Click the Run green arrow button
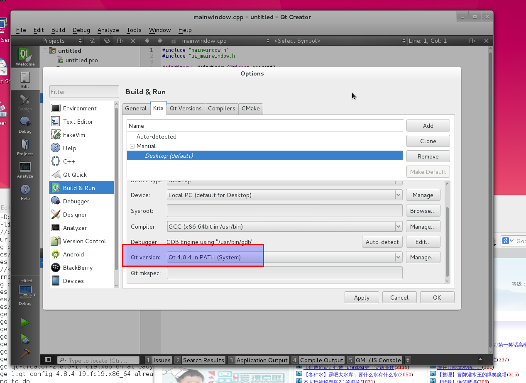The width and height of the screenshot is (526, 383). pos(25,322)
